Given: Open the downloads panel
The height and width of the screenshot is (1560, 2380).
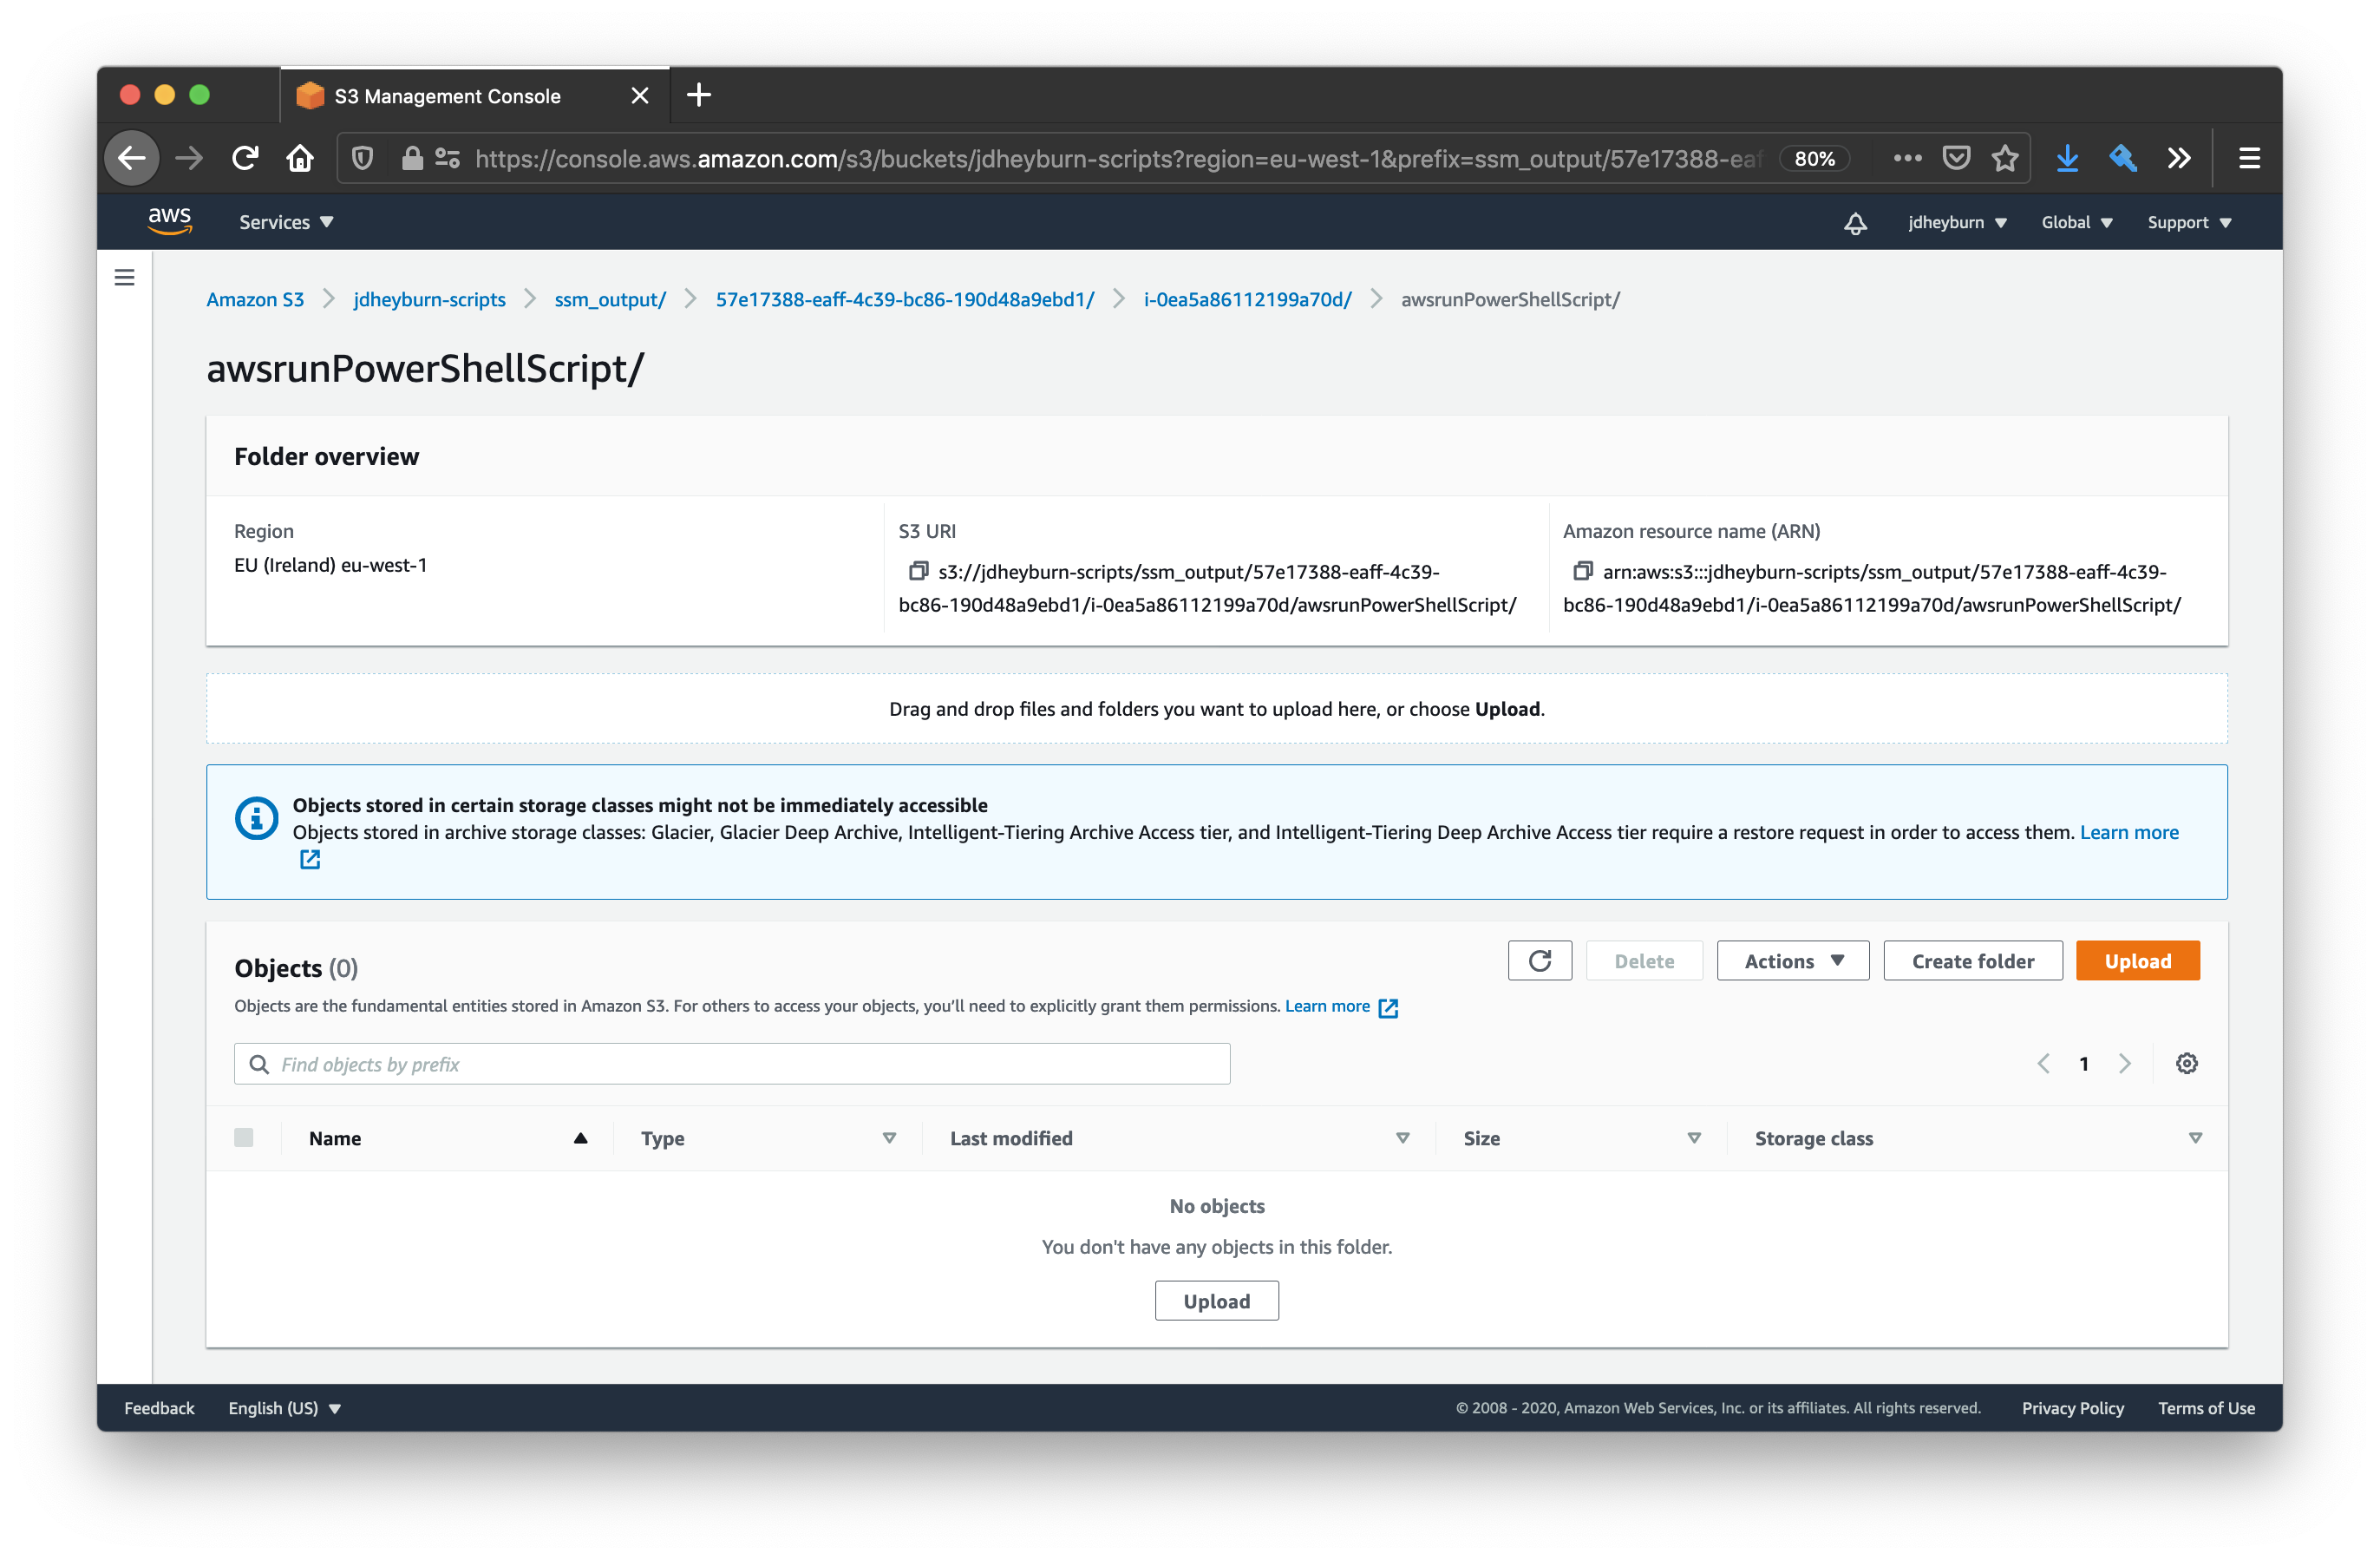Looking at the screenshot, I should [x=2067, y=158].
